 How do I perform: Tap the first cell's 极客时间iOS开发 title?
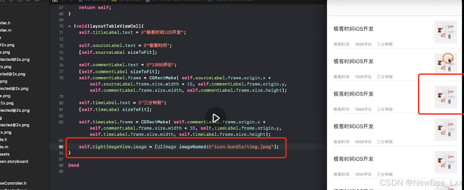[353, 28]
